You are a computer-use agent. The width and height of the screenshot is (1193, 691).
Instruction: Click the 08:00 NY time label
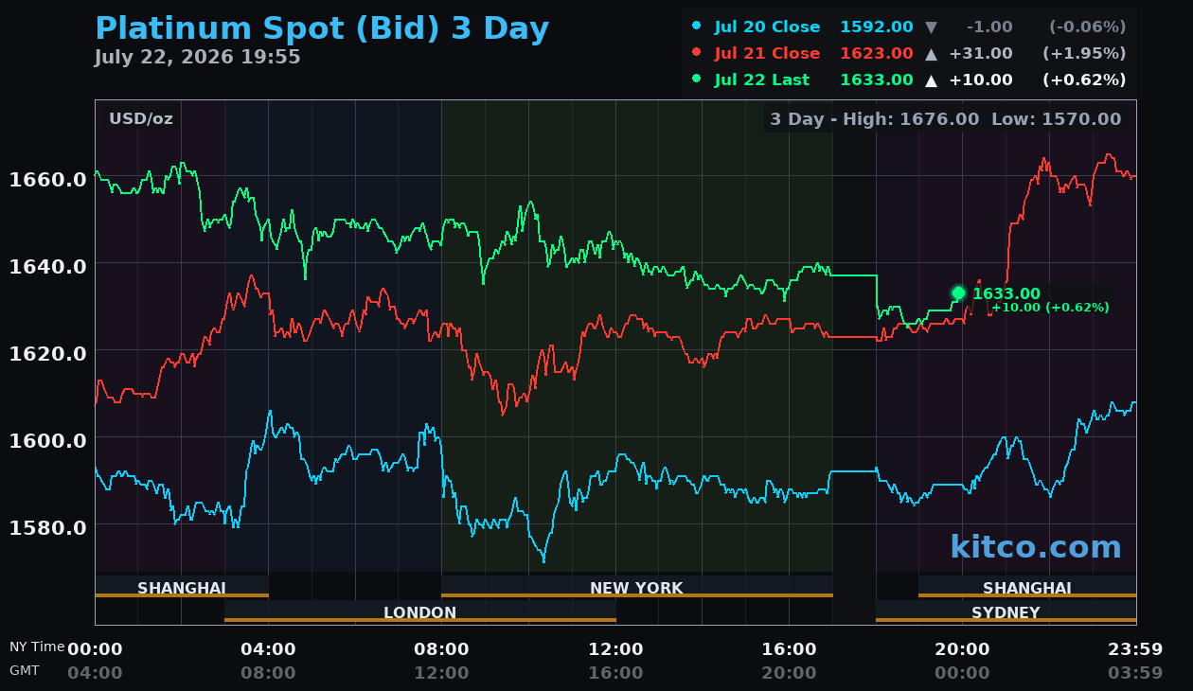pyautogui.click(x=441, y=649)
